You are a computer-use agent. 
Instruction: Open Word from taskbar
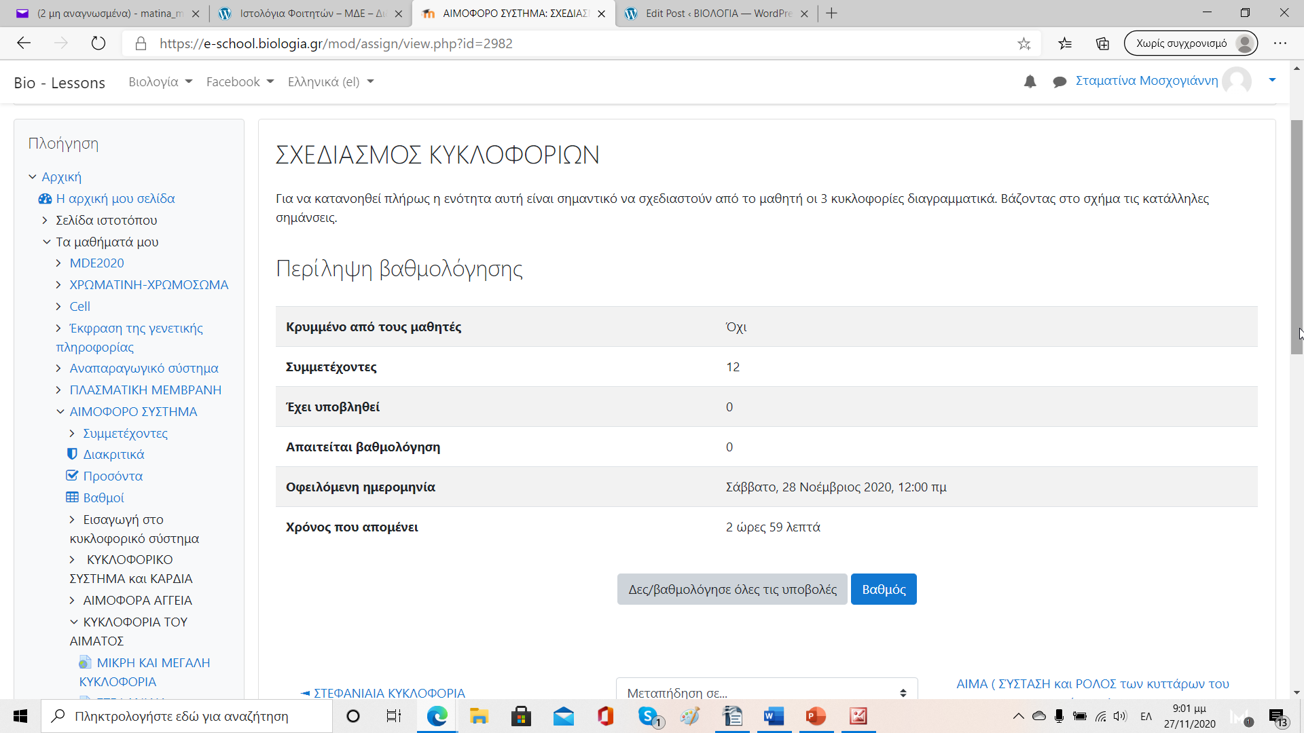(x=774, y=716)
